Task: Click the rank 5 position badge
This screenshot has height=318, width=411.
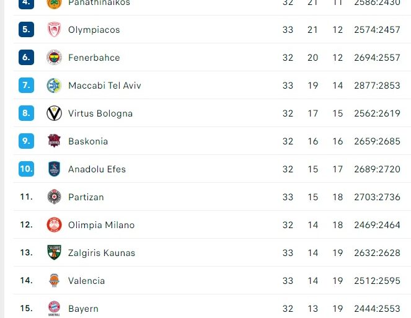Action: click(26, 30)
